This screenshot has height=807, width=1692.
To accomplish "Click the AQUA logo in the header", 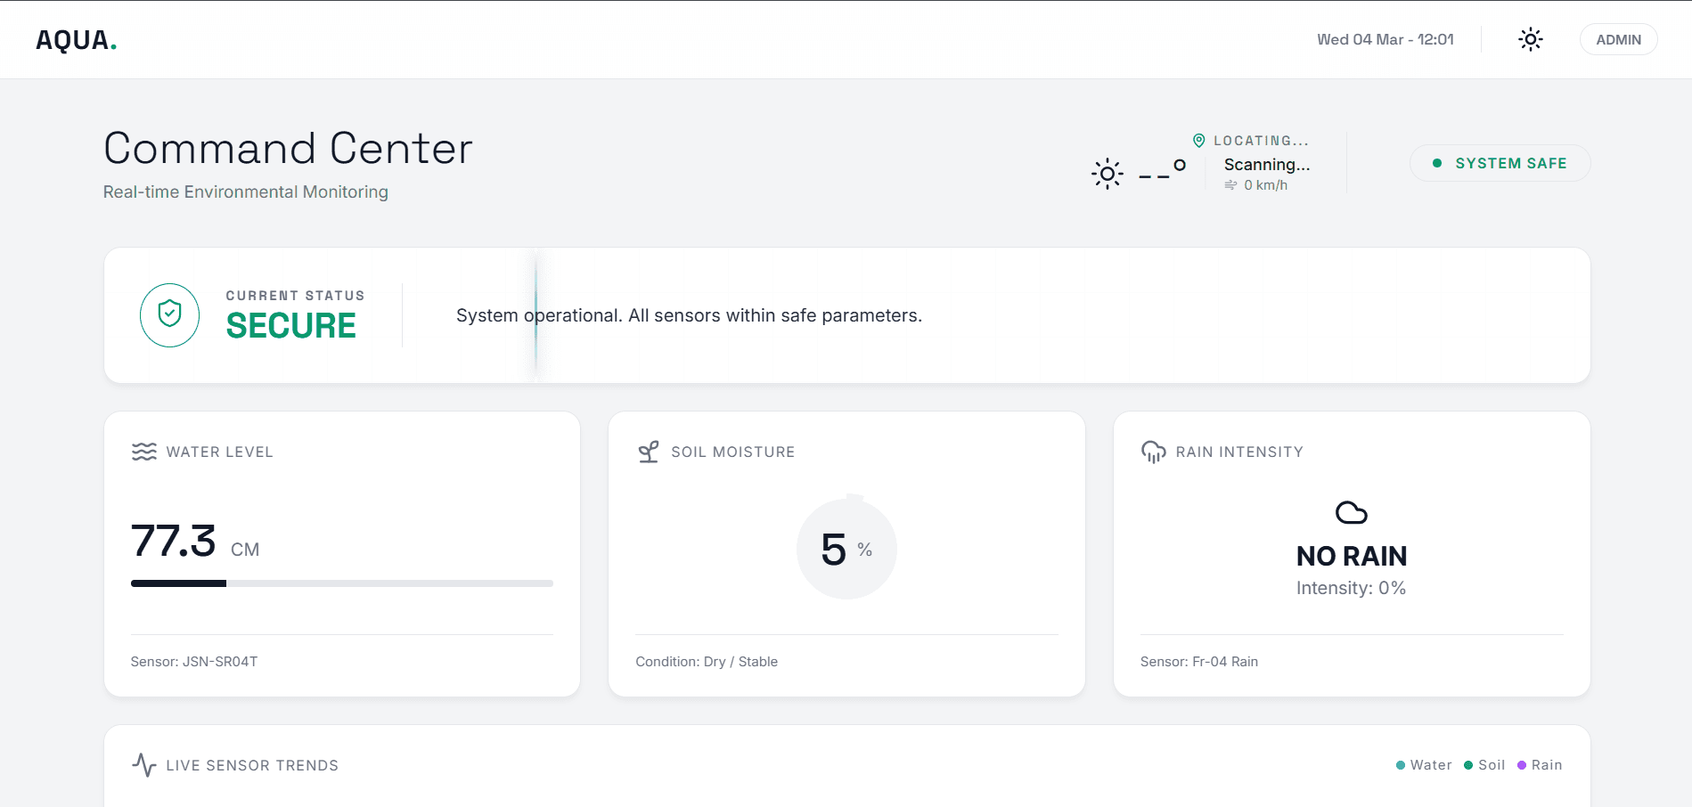I will pyautogui.click(x=76, y=40).
